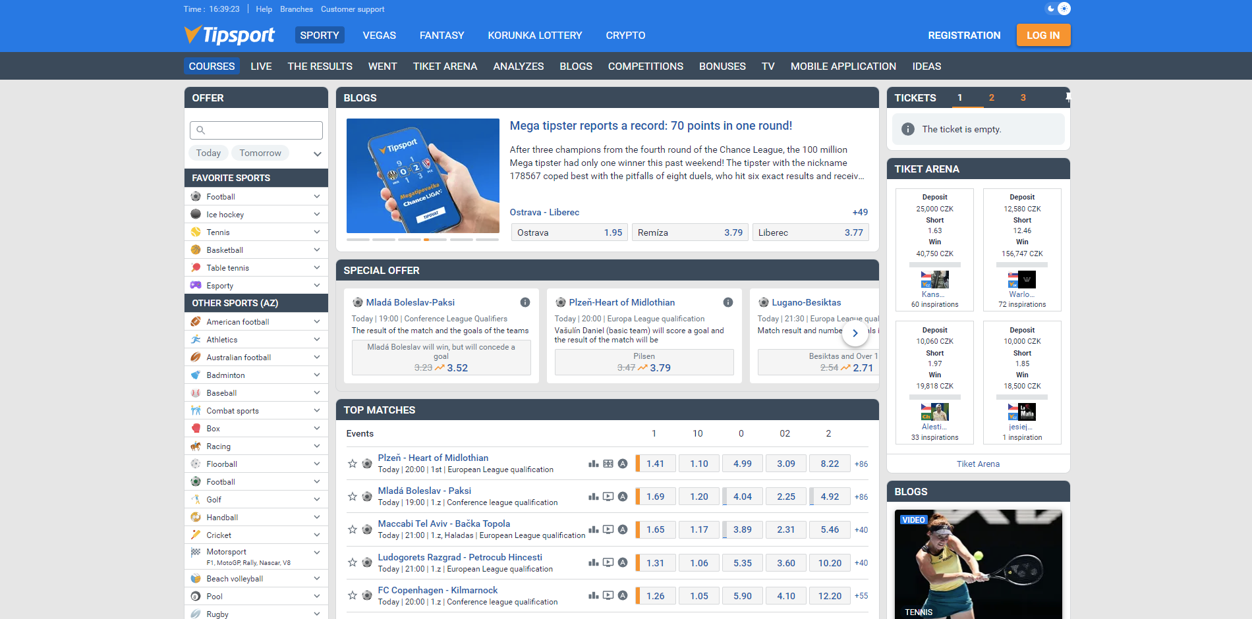Click the Badminton shuttlecock icon
This screenshot has height=619, width=1252.
(196, 375)
